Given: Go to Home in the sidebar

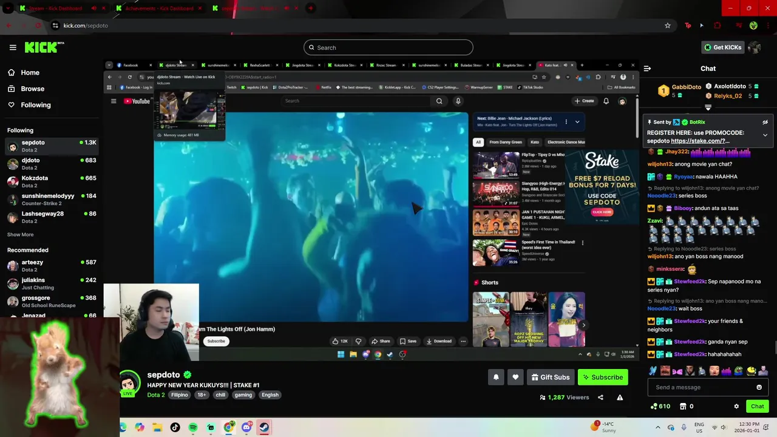Looking at the screenshot, I should [x=30, y=72].
